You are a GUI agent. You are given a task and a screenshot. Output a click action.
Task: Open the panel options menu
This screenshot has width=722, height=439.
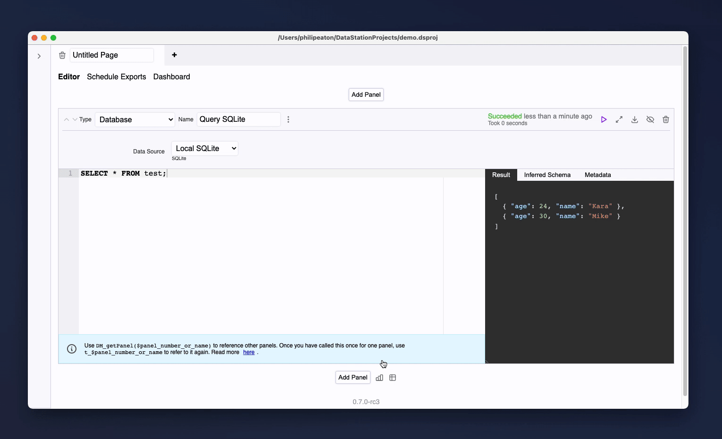click(x=288, y=119)
